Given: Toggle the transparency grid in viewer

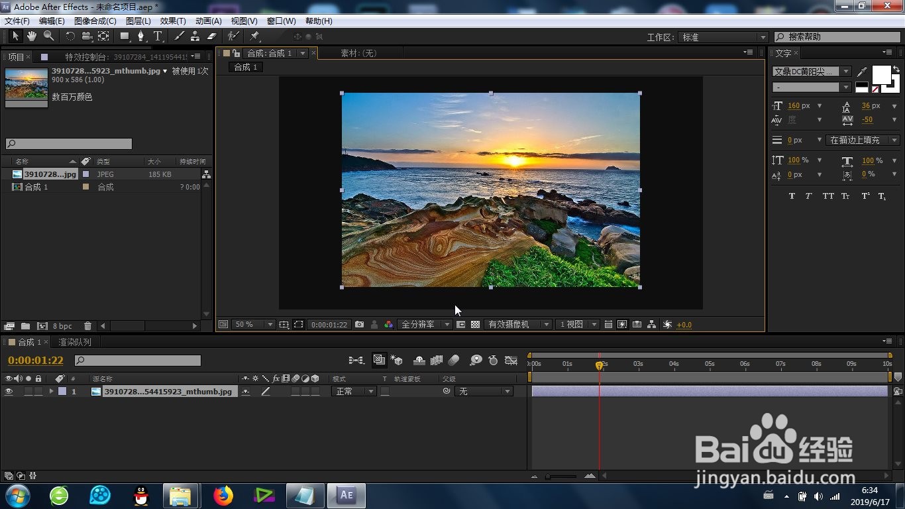Looking at the screenshot, I should 475,325.
